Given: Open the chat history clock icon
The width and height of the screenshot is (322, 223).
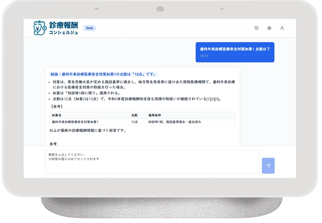Looking at the screenshot, I should (257, 28).
